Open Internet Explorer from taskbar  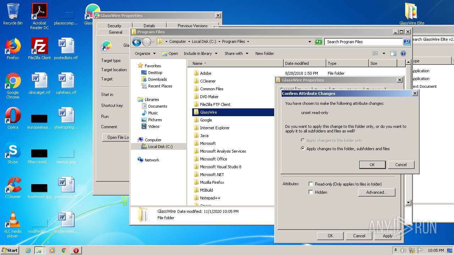tap(28, 250)
